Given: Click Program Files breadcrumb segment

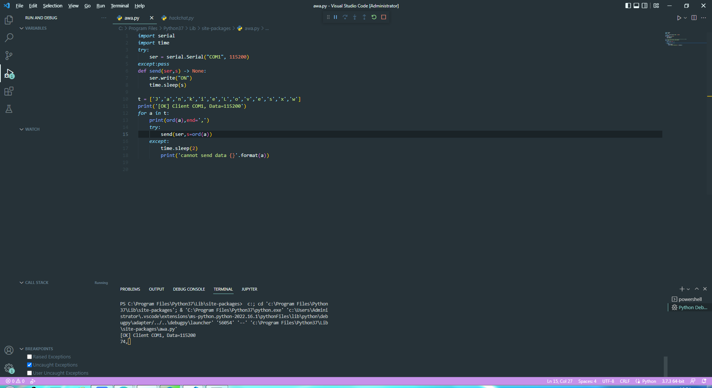Looking at the screenshot, I should click(143, 28).
